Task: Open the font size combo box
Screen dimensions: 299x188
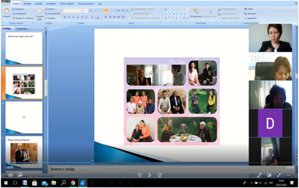Action: (85, 11)
